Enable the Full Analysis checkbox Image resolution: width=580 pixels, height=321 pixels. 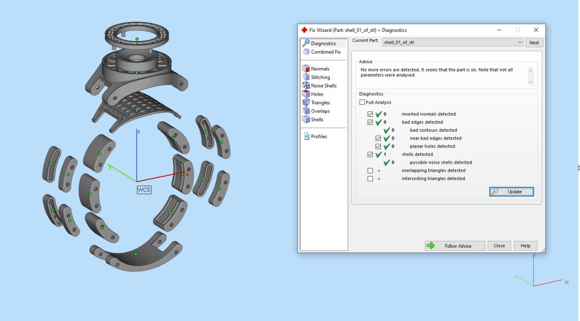coord(362,102)
